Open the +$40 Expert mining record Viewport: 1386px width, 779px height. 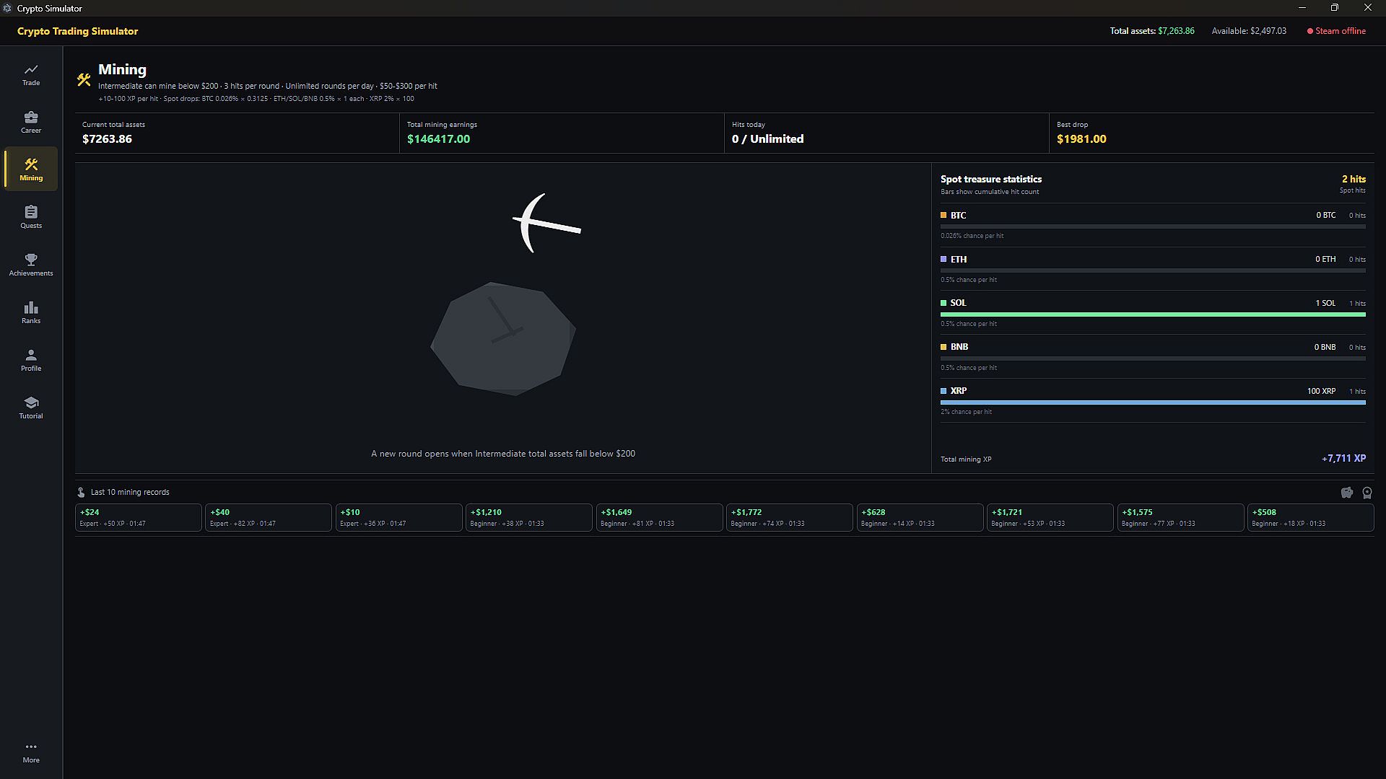(269, 517)
